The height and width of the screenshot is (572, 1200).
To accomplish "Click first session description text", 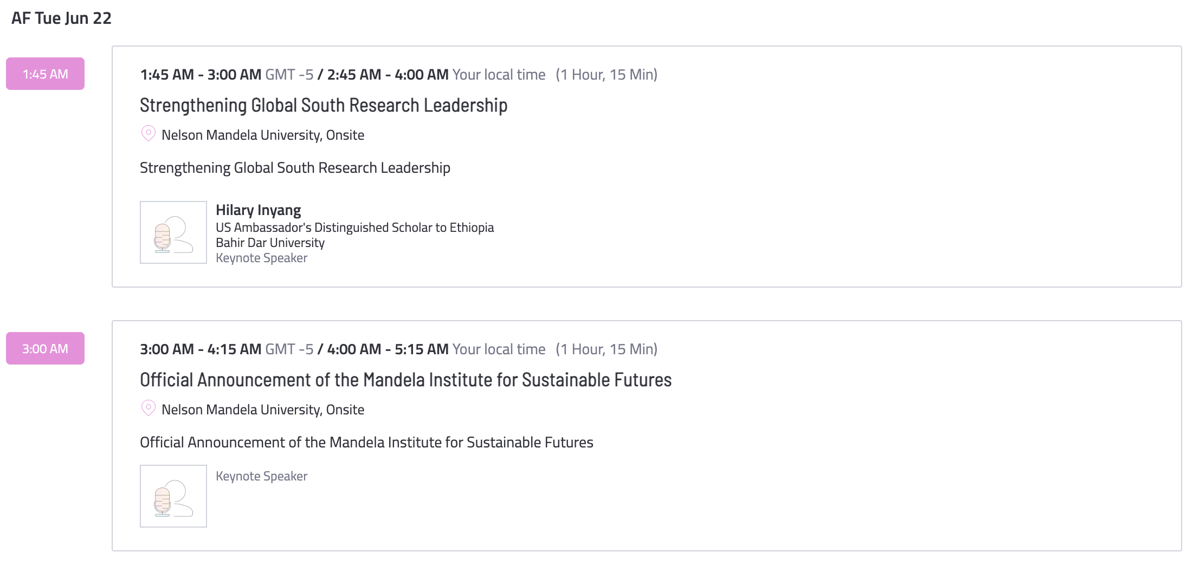I will click(x=295, y=168).
